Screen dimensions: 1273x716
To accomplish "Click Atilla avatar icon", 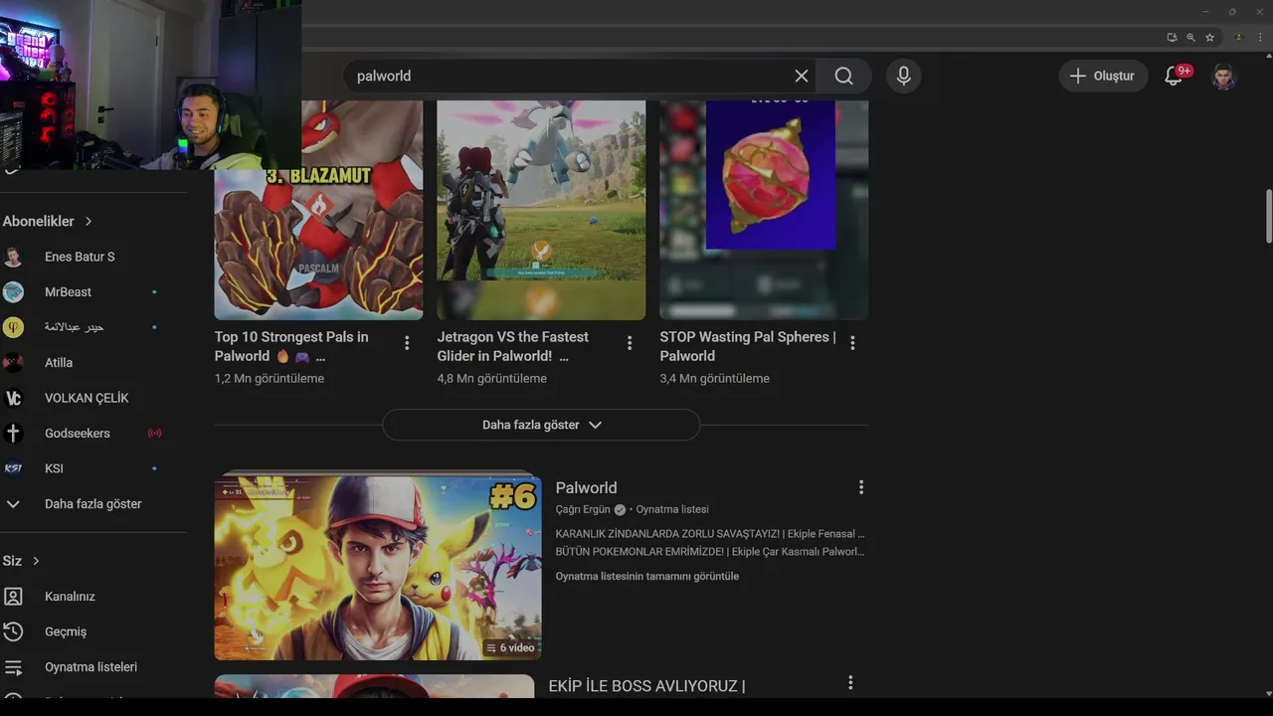I will tap(13, 363).
